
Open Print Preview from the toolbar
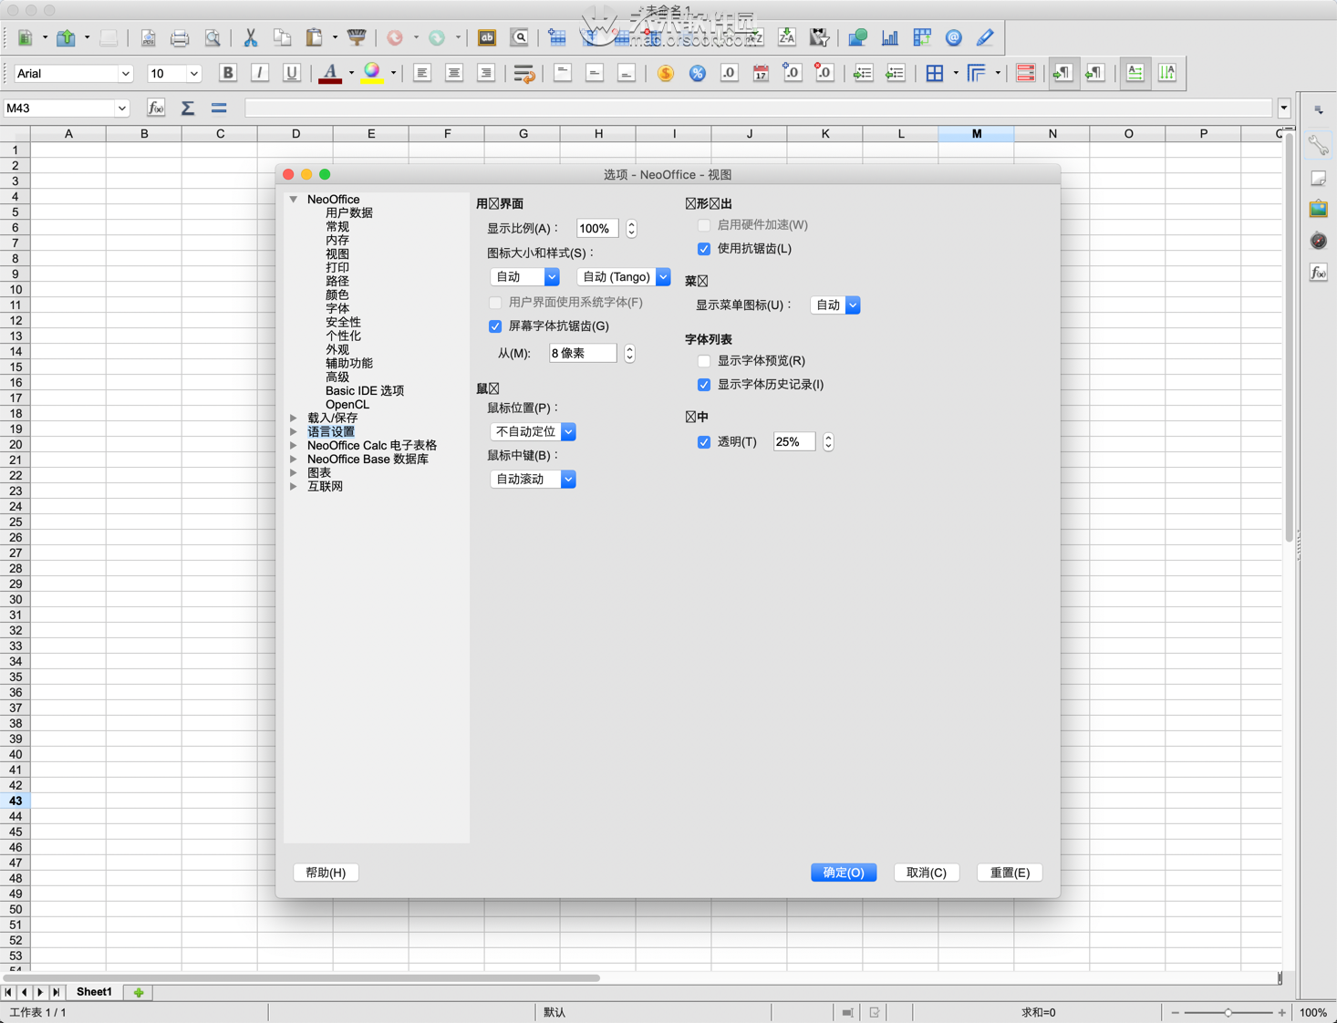pos(212,38)
